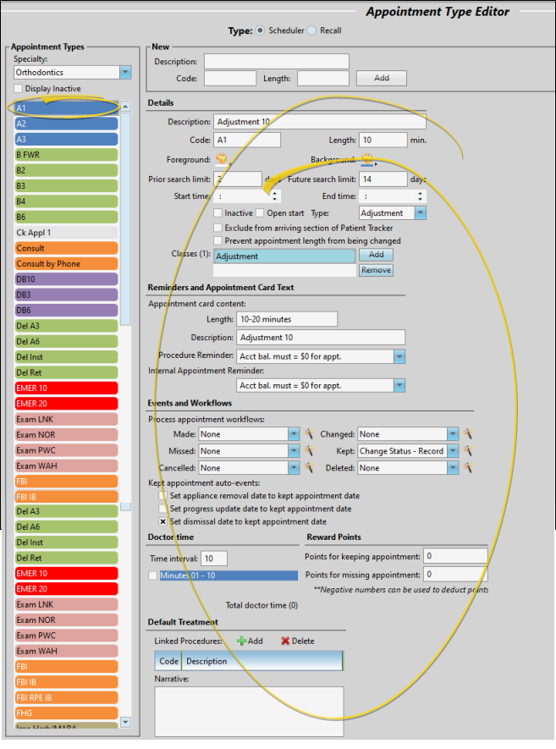556x749 pixels.
Task: Add a linked procedure with green plus
Action: 250,641
